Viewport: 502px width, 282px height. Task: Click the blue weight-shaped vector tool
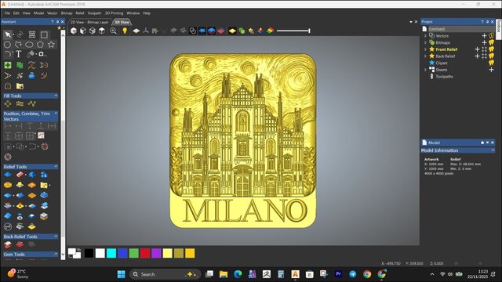[31, 75]
